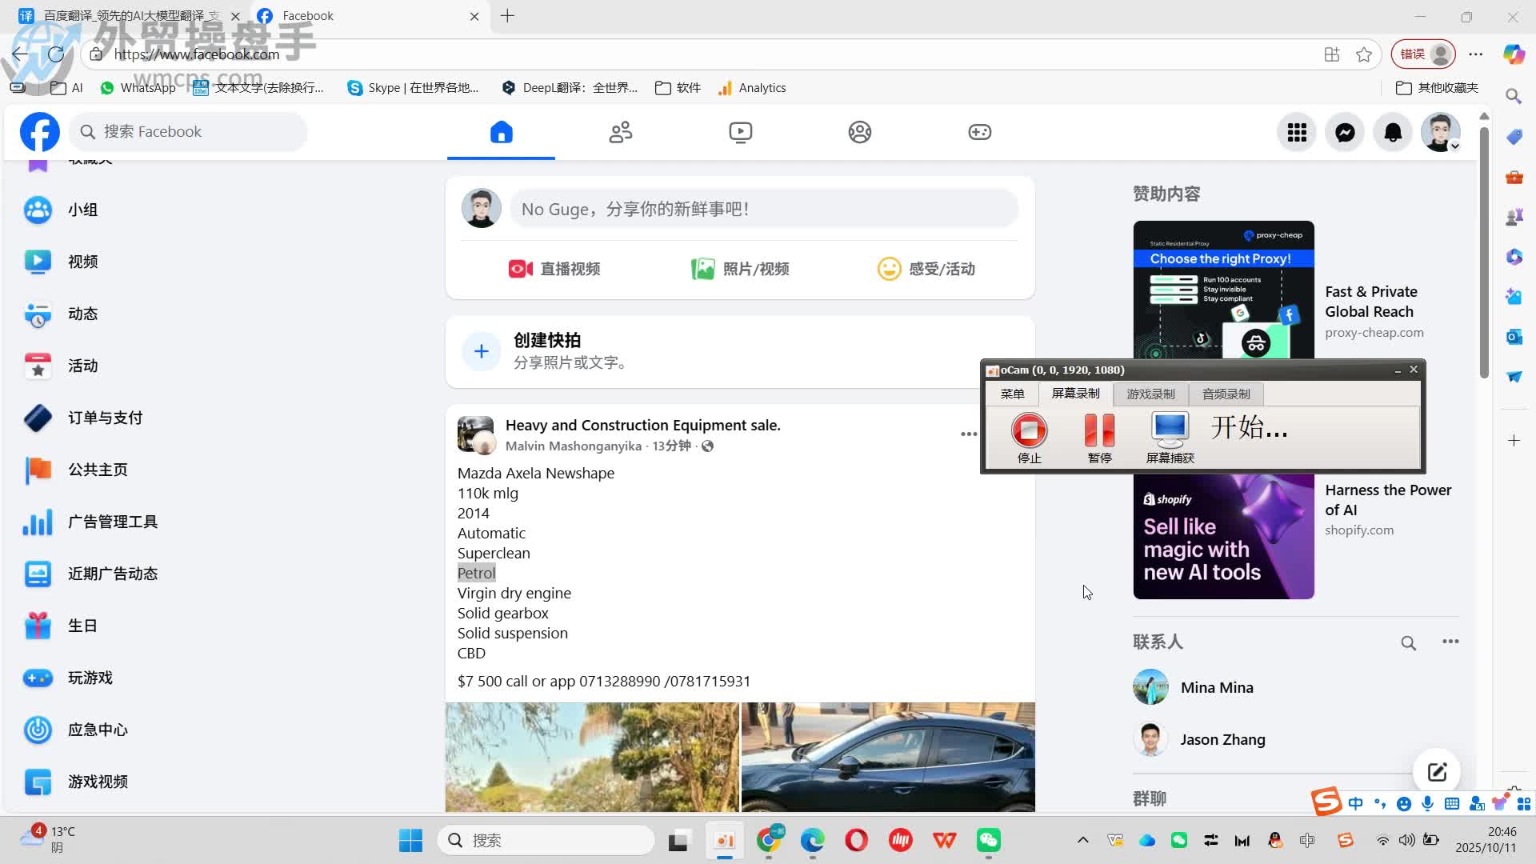Open the Gaming tab icon
The height and width of the screenshot is (864, 1536).
click(x=979, y=132)
